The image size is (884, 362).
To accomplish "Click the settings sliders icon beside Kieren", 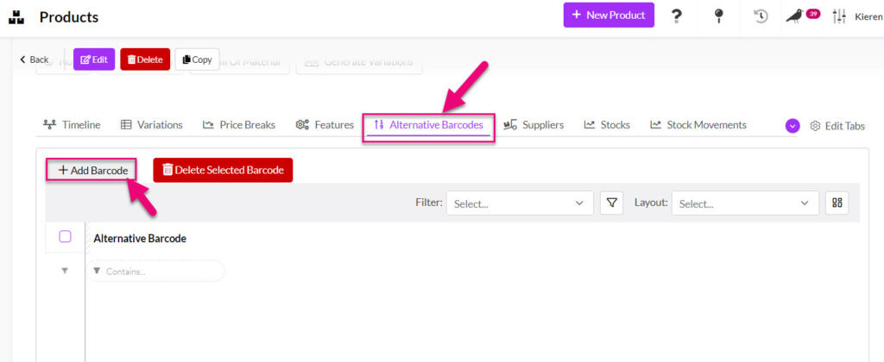I will [838, 16].
